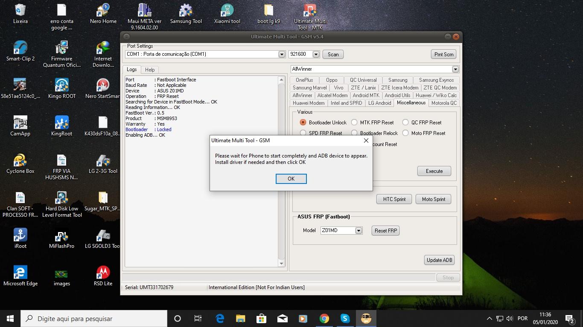Click the Moto Sprint button
The width and height of the screenshot is (583, 327).
pyautogui.click(x=434, y=199)
